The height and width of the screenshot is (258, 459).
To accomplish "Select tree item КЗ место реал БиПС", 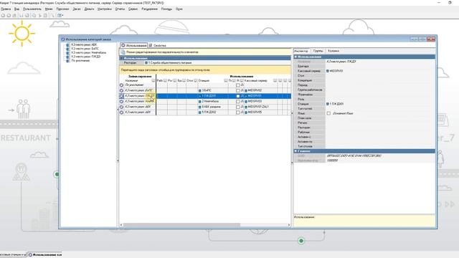I will [85, 49].
